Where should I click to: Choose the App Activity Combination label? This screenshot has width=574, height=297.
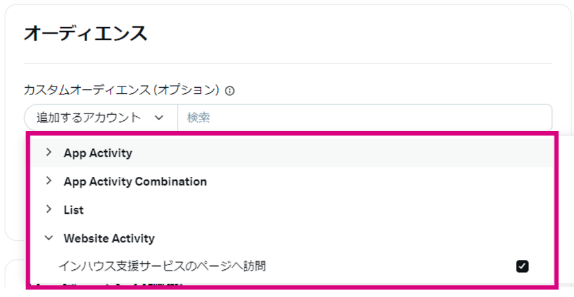pyautogui.click(x=135, y=182)
